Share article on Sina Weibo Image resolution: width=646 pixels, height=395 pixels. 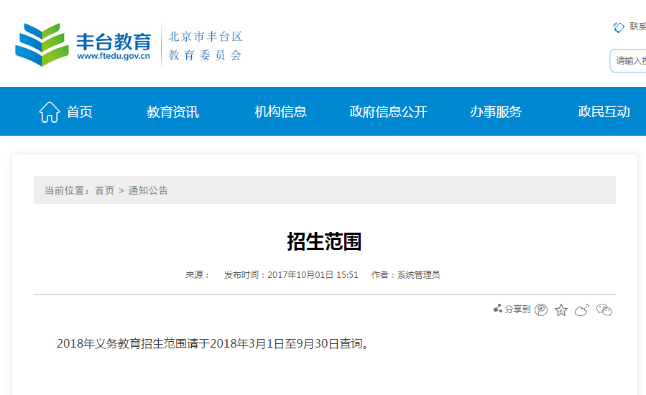tap(582, 310)
